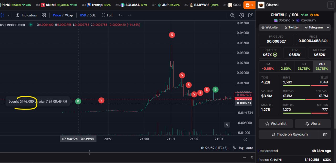Open trending JUP ticker entry
Image resolution: width=336 pixels, height=163 pixels.
click(x=166, y=5)
